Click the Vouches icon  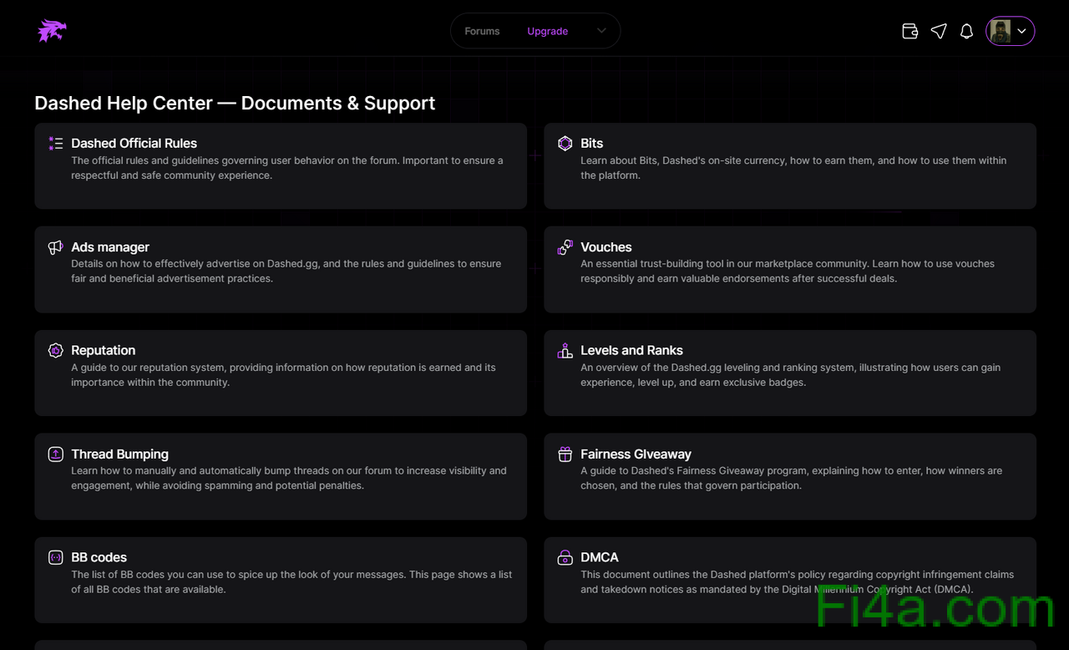click(565, 247)
